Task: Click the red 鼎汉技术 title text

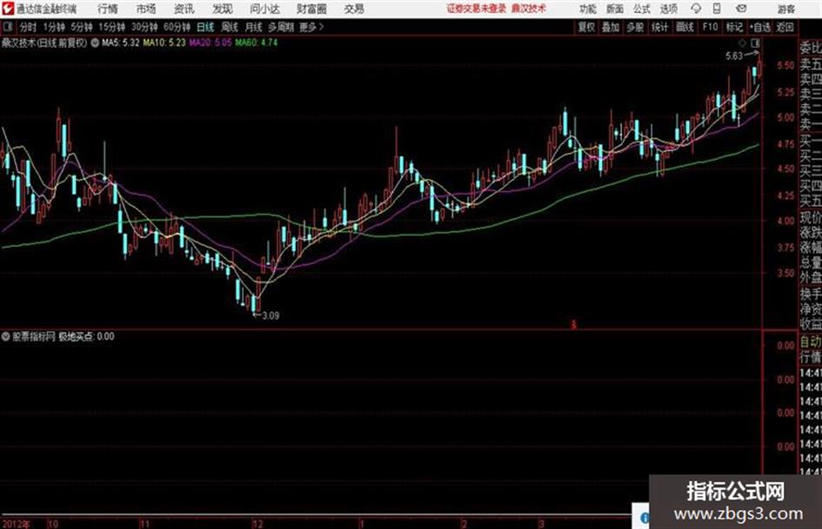Action: (x=529, y=9)
